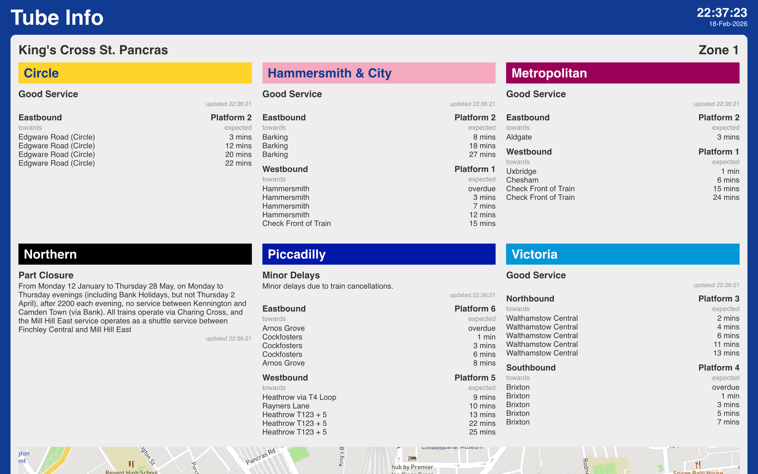Click the Victoria Platform 3 label
This screenshot has width=758, height=474.
(719, 299)
